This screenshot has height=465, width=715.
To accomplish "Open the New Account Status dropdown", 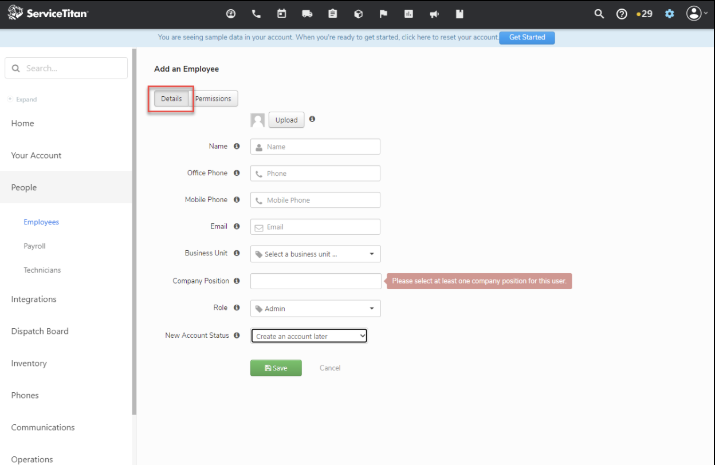I will click(x=309, y=336).
